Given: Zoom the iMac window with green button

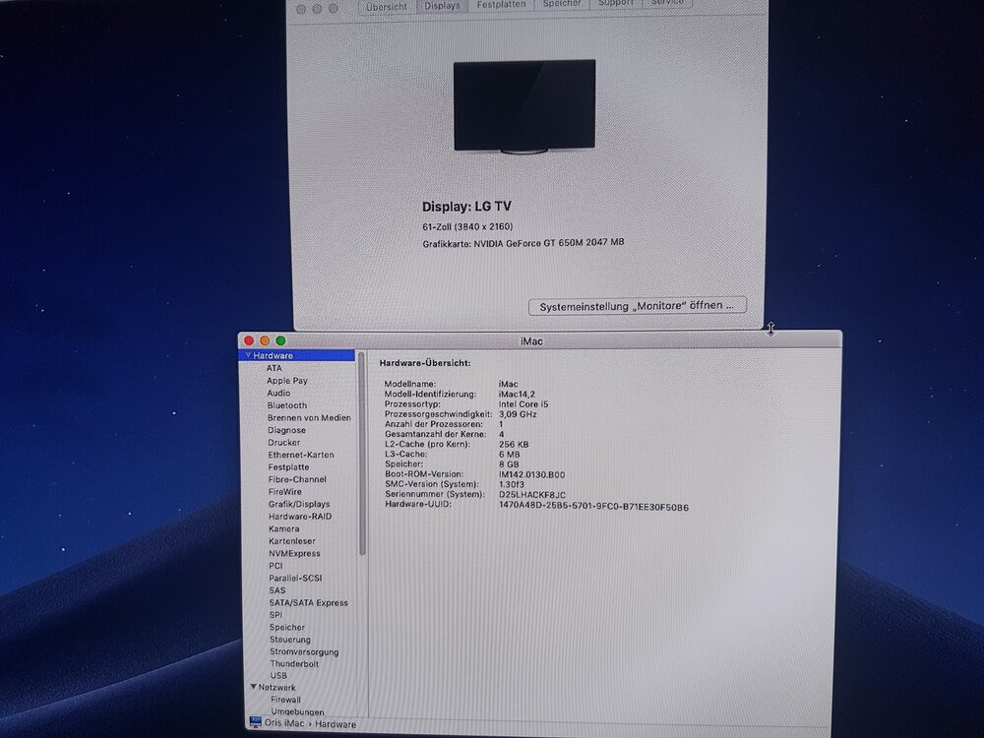Looking at the screenshot, I should click(x=280, y=340).
